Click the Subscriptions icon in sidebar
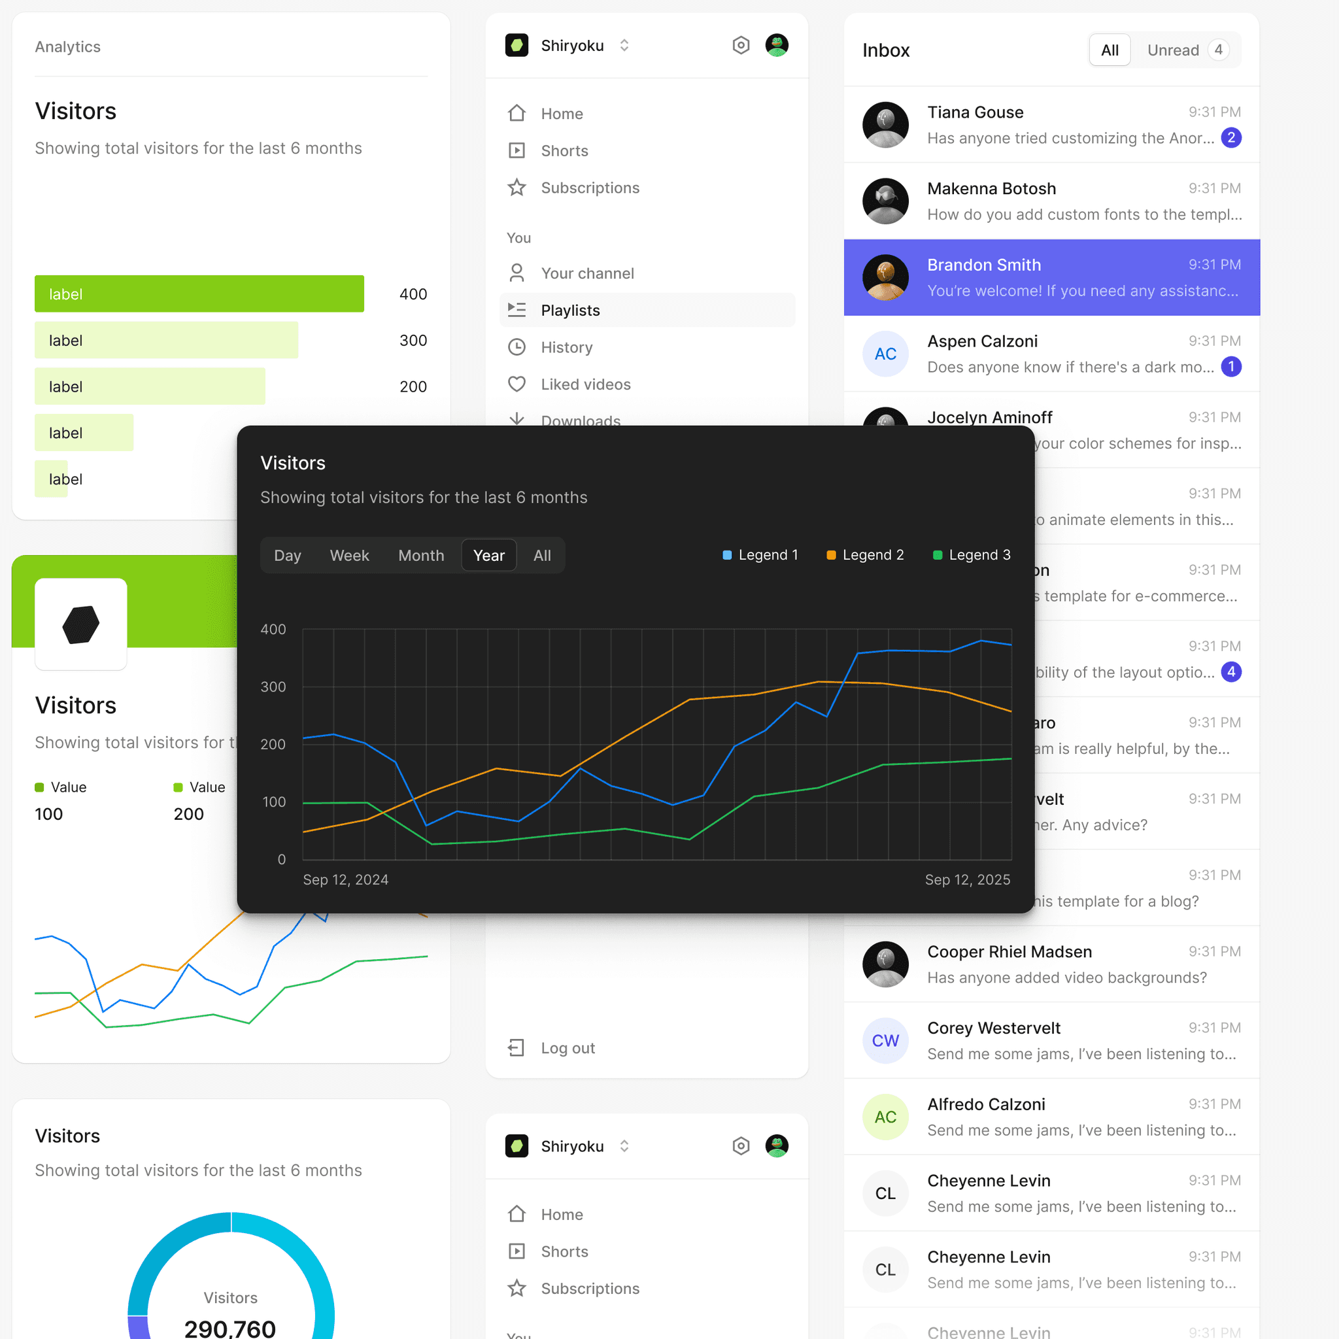1339x1339 pixels. point(517,186)
